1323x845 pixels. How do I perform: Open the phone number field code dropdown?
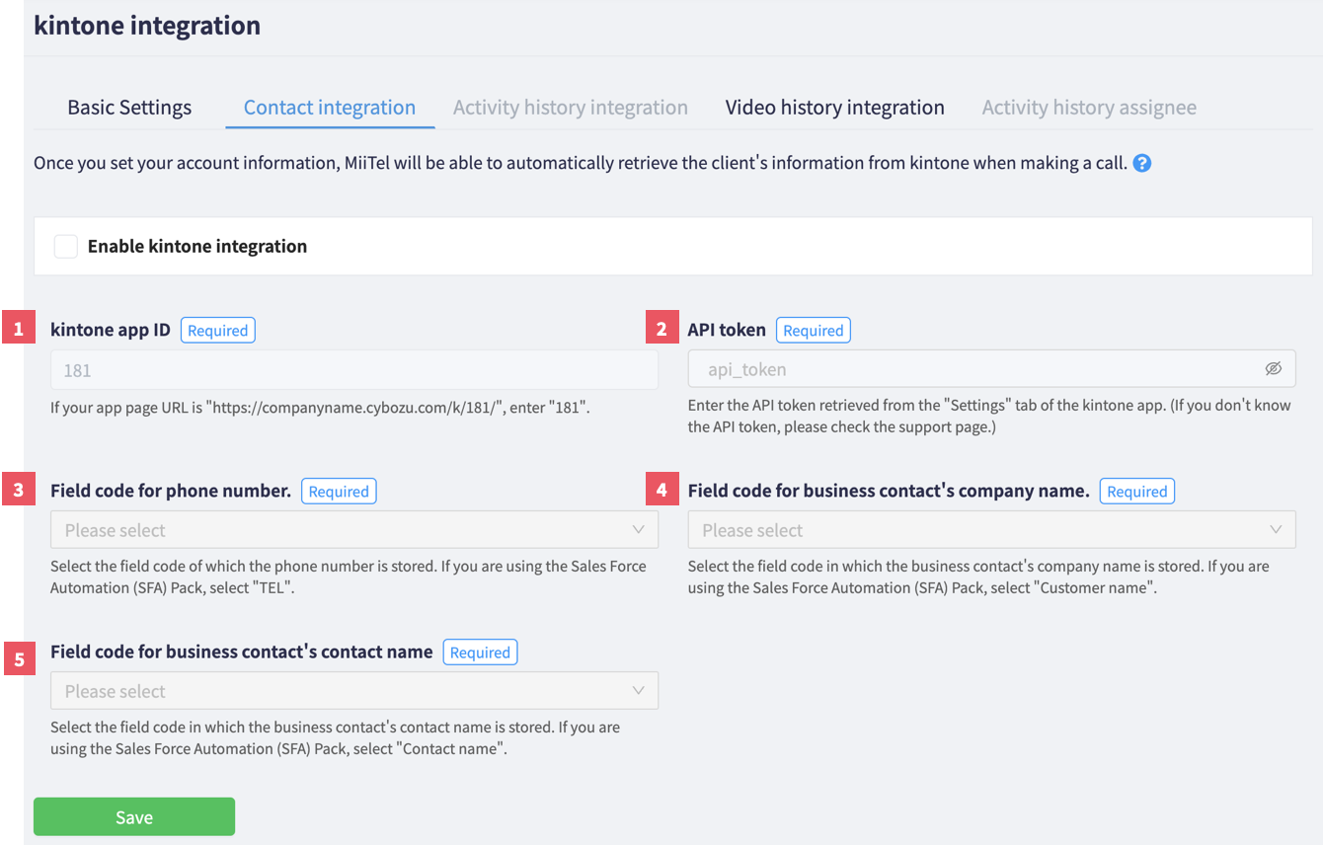pyautogui.click(x=354, y=530)
